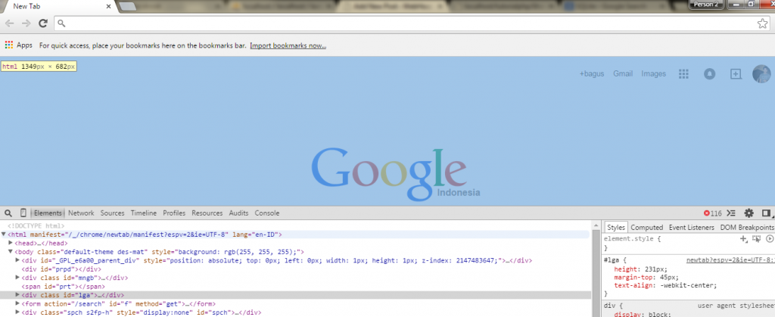
Task: Click the browser address bar
Action: [378, 23]
